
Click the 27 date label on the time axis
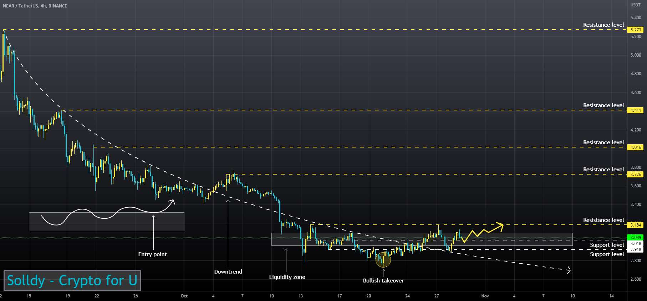[437, 296]
